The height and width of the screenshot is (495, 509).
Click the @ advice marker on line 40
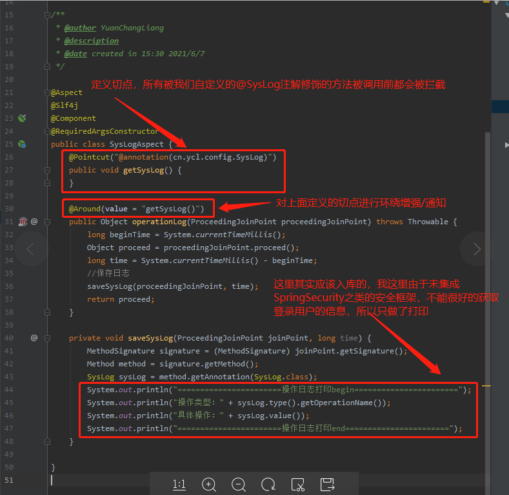pos(34,338)
